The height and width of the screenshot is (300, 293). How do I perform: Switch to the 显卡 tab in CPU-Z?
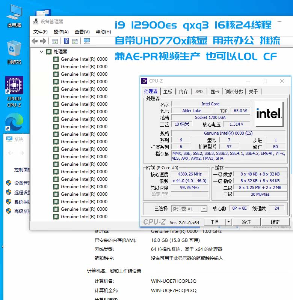point(215,91)
